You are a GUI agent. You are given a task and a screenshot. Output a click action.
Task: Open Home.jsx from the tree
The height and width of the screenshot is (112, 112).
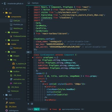15,91
